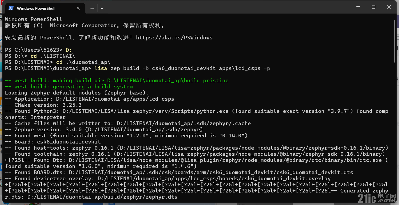399x205 pixels.
Task: Close the Windows PowerShell tab
Action: pyautogui.click(x=78, y=8)
